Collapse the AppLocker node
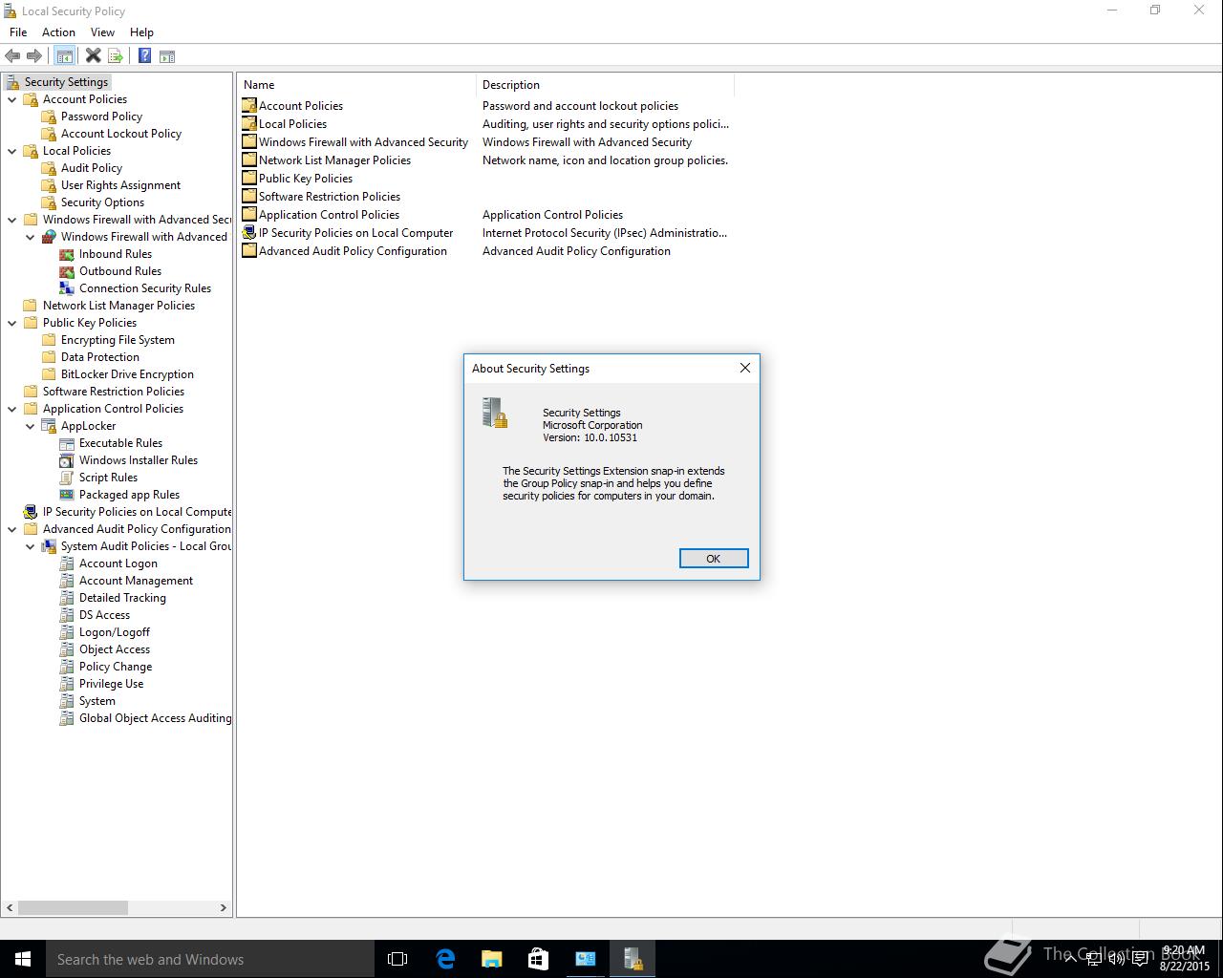Image resolution: width=1223 pixels, height=978 pixels. (31, 426)
